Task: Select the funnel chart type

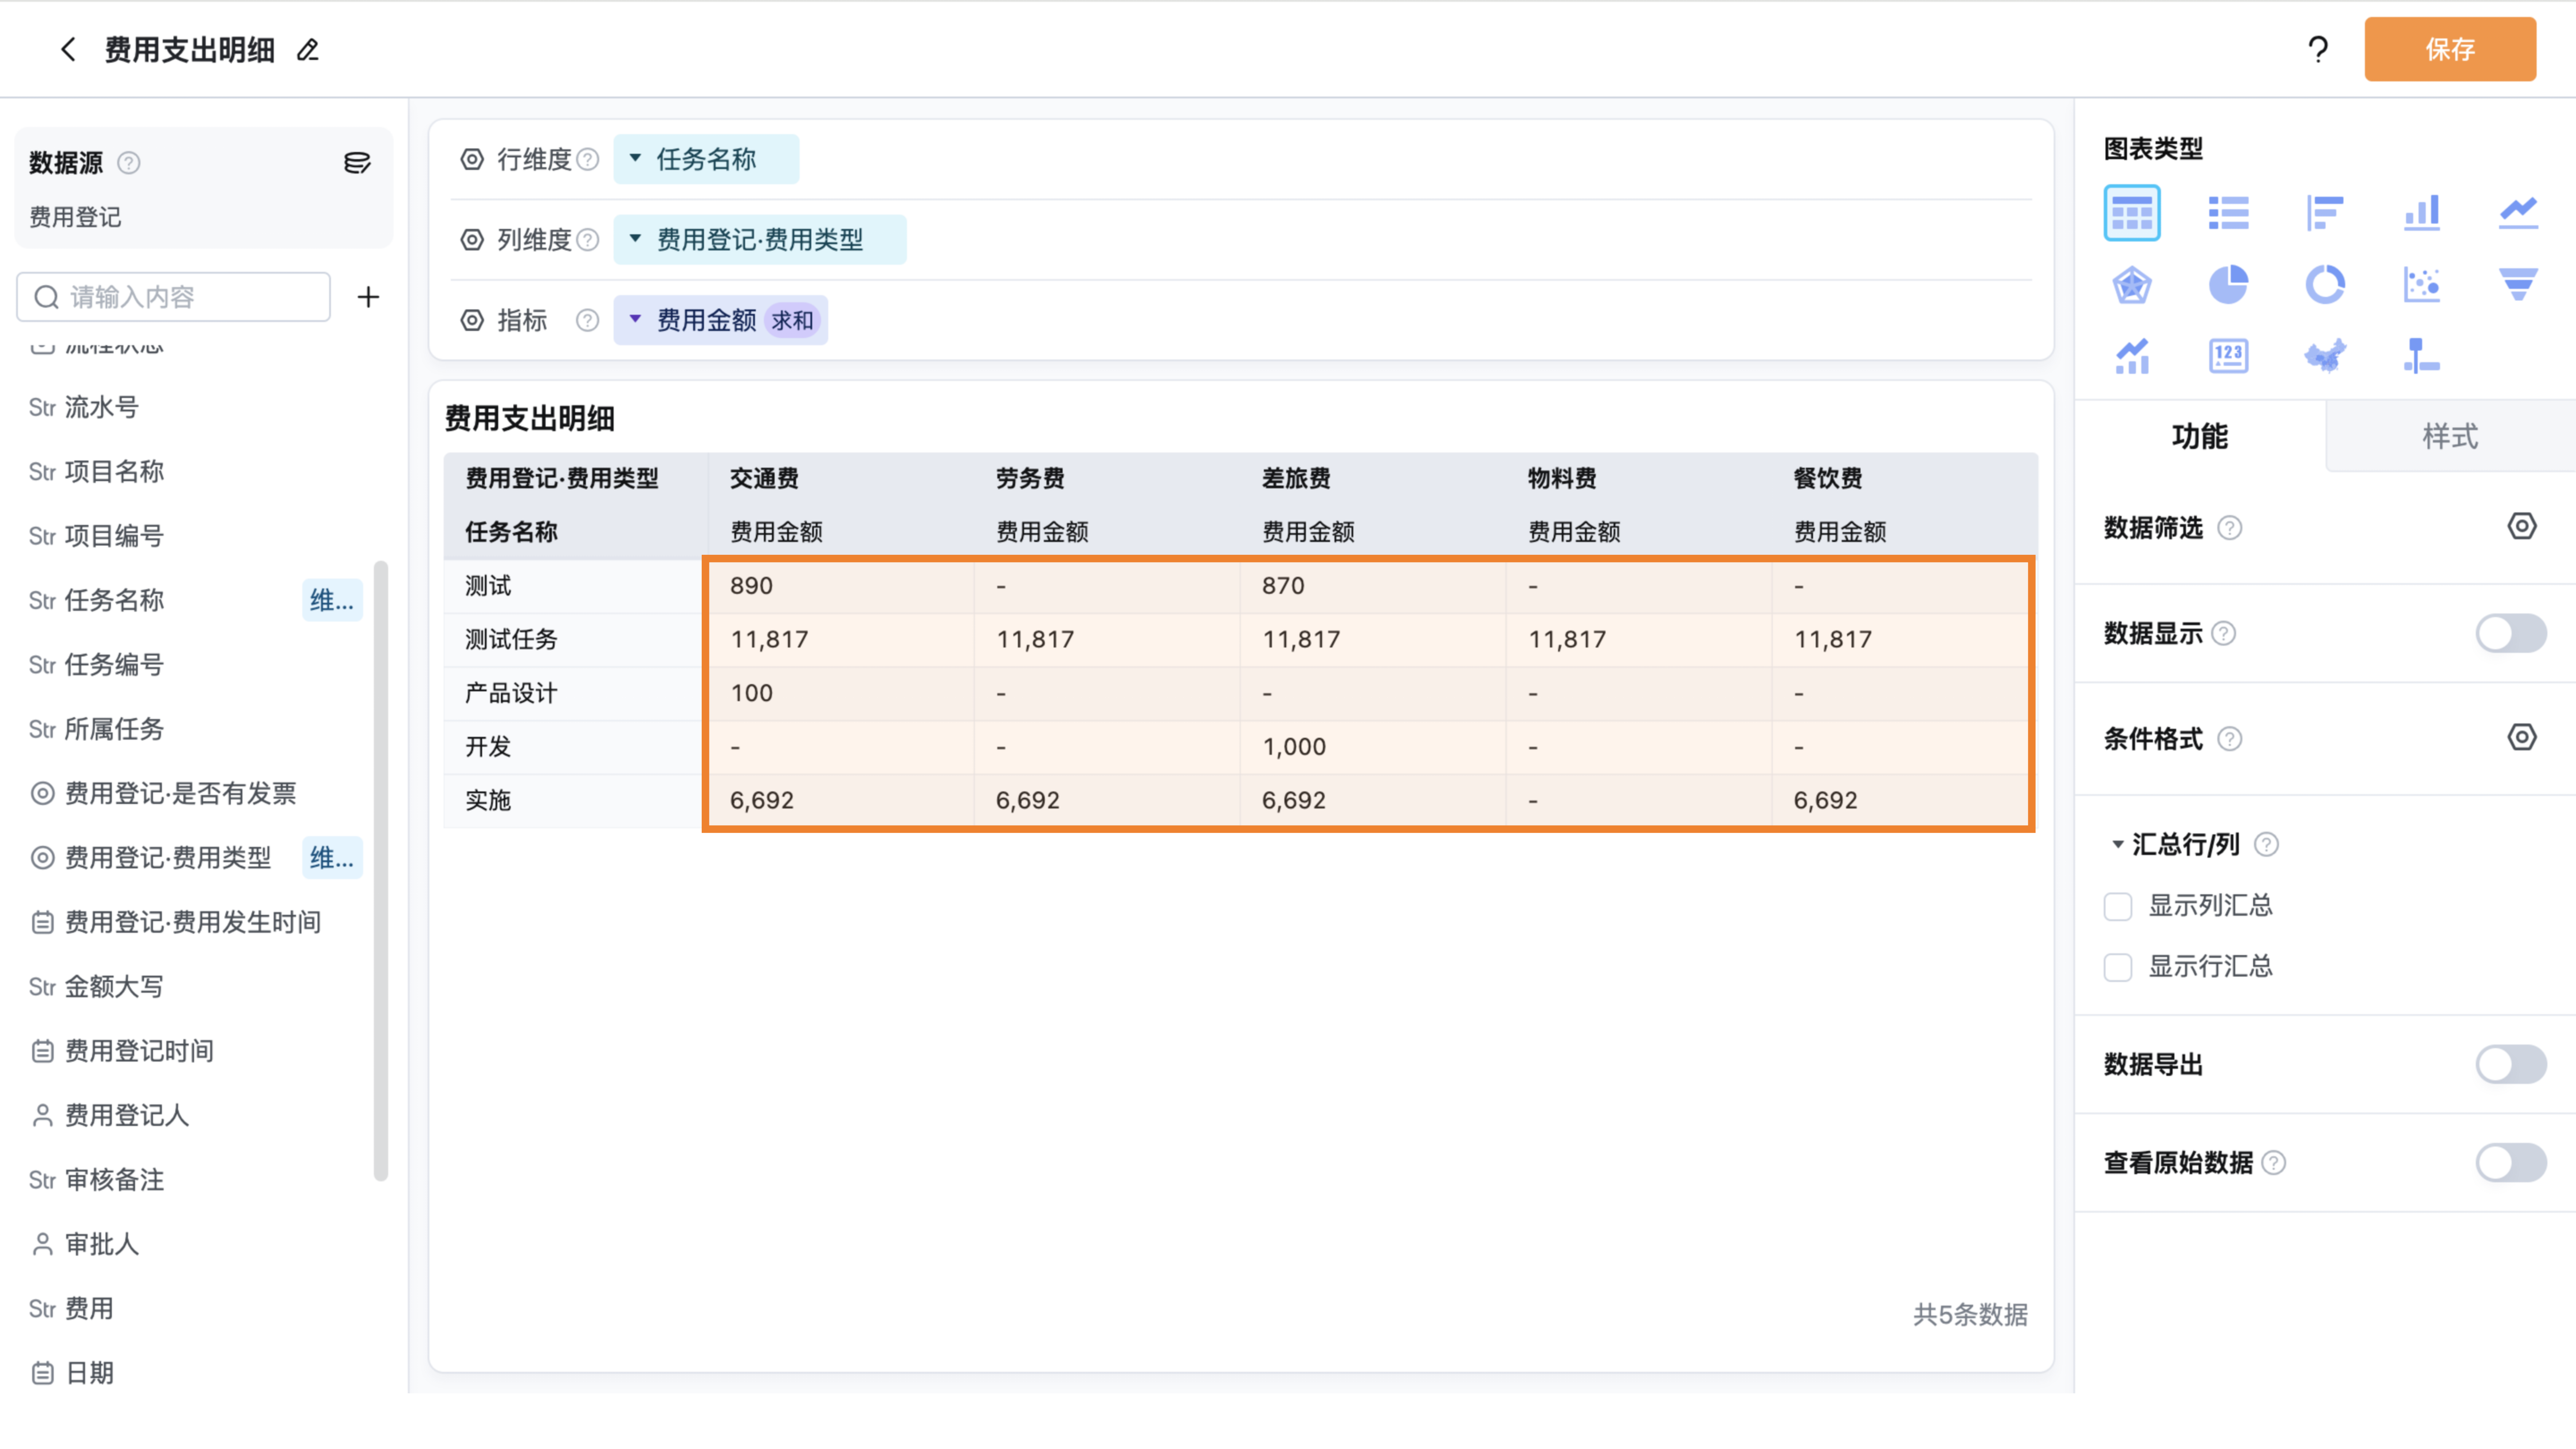Action: (2518, 285)
